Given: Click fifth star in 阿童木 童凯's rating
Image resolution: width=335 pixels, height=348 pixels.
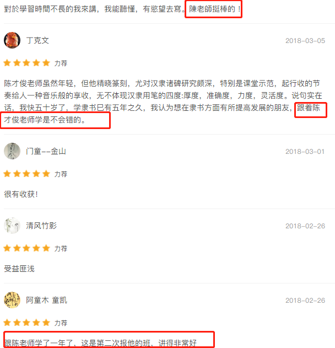Looking at the screenshot, I should tap(46, 323).
